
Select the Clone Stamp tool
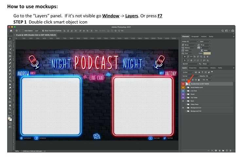point(10,70)
